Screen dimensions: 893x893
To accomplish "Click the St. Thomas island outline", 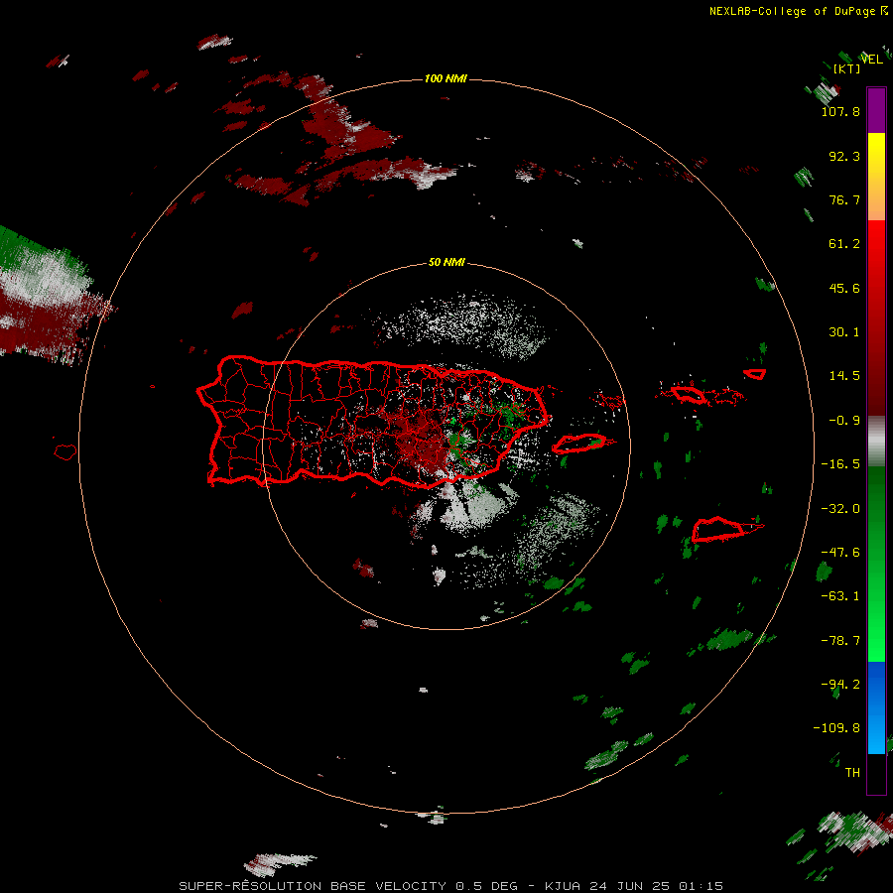I will (688, 394).
